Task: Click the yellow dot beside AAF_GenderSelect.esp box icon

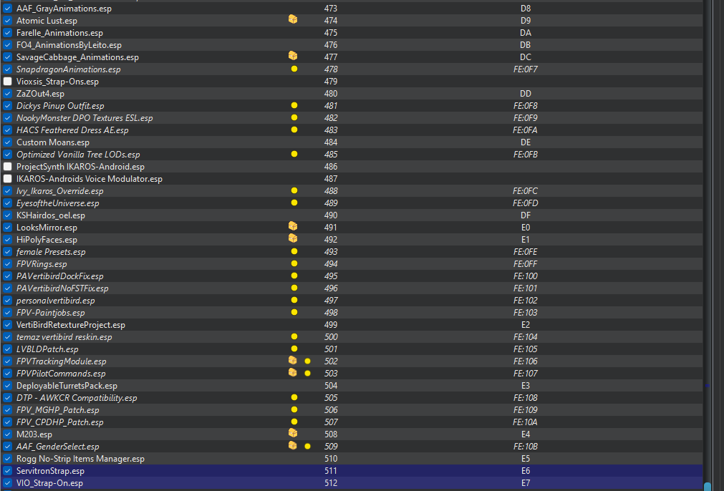Action: [307, 446]
